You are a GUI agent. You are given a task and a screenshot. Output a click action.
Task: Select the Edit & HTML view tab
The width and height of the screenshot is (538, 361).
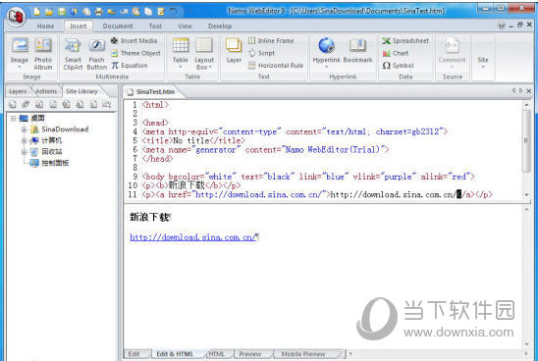(175, 354)
